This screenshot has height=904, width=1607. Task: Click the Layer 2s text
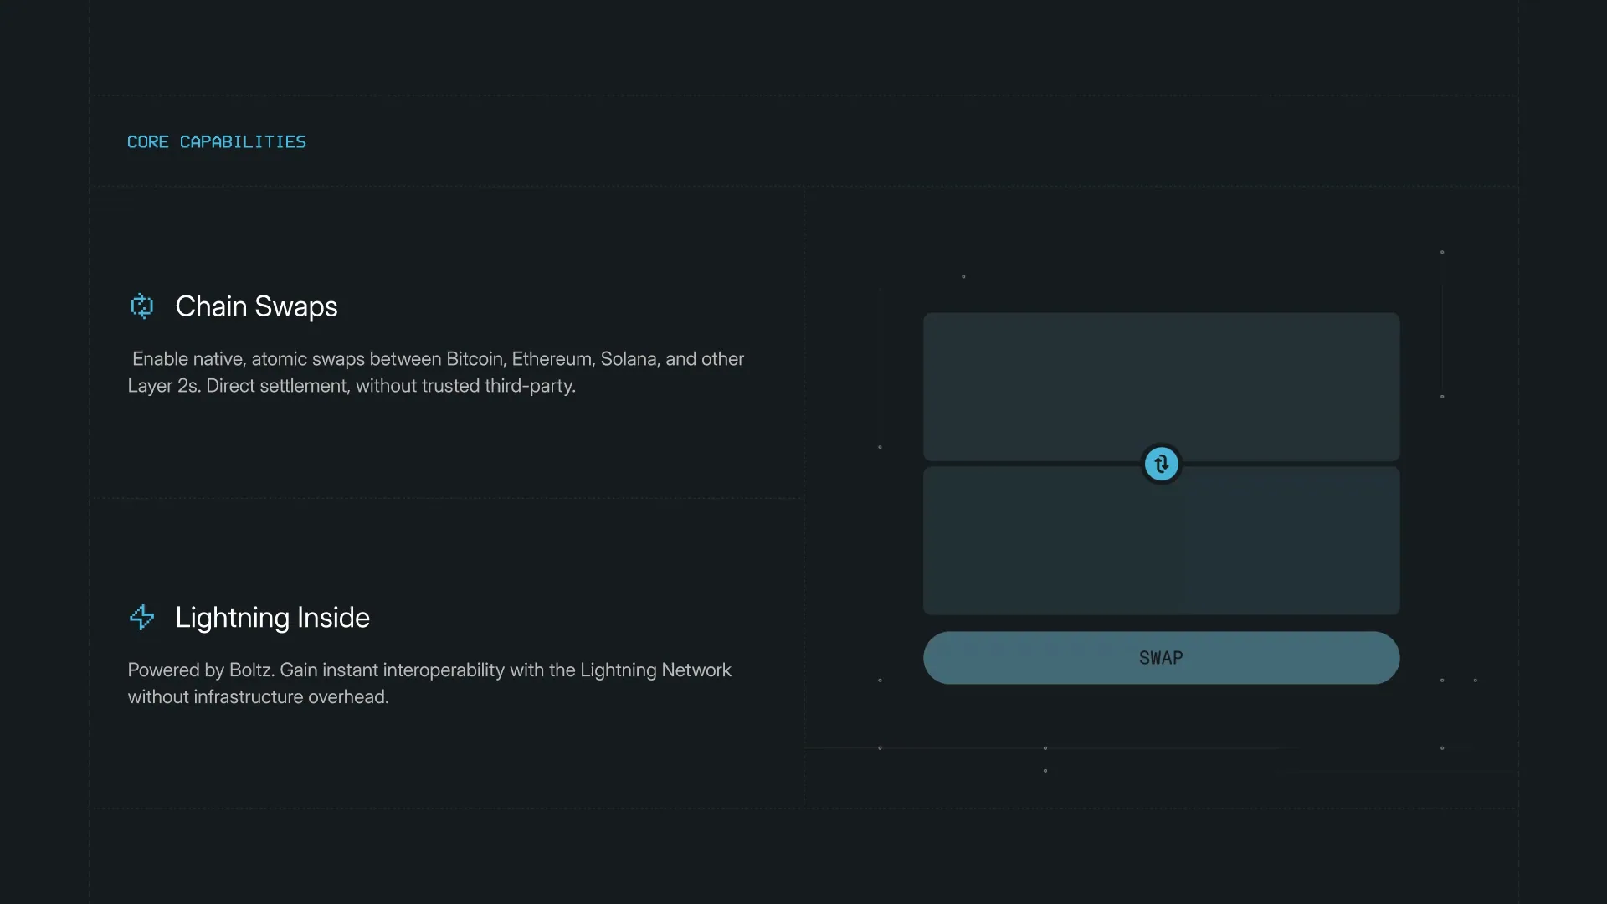pyautogui.click(x=164, y=386)
